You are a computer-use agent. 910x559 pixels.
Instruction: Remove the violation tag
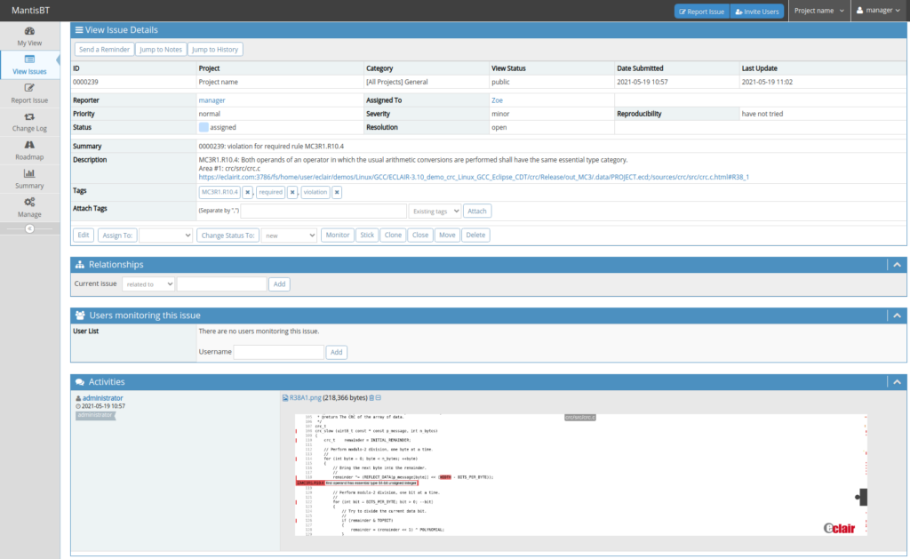(337, 192)
